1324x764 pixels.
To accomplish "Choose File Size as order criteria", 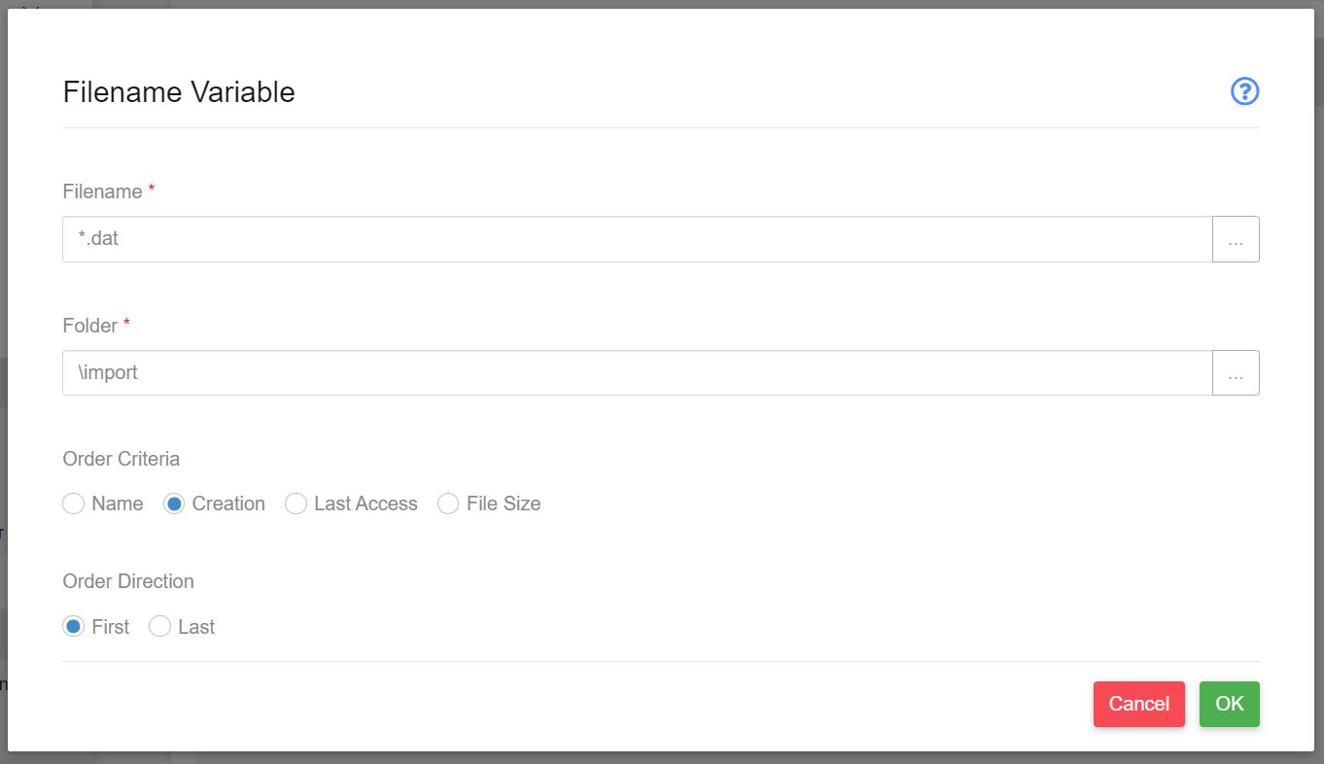I will coord(448,504).
